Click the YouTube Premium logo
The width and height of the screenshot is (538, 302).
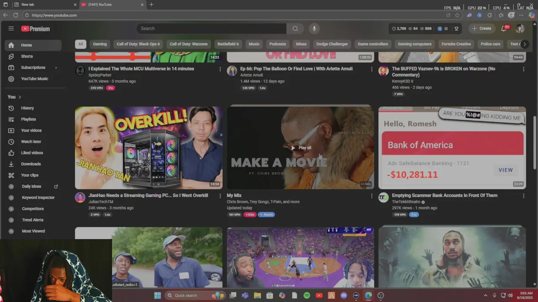coord(35,29)
